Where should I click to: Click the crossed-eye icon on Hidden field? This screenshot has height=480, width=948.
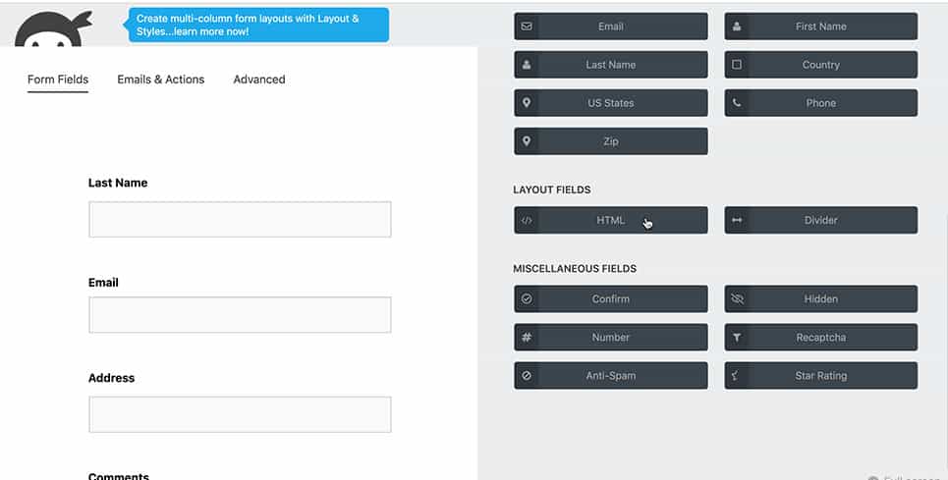[737, 298]
